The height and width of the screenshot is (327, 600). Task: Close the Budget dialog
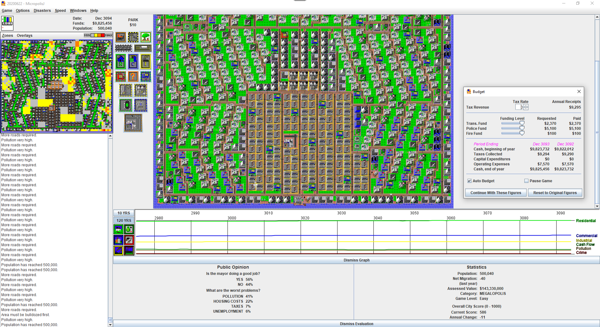579,91
